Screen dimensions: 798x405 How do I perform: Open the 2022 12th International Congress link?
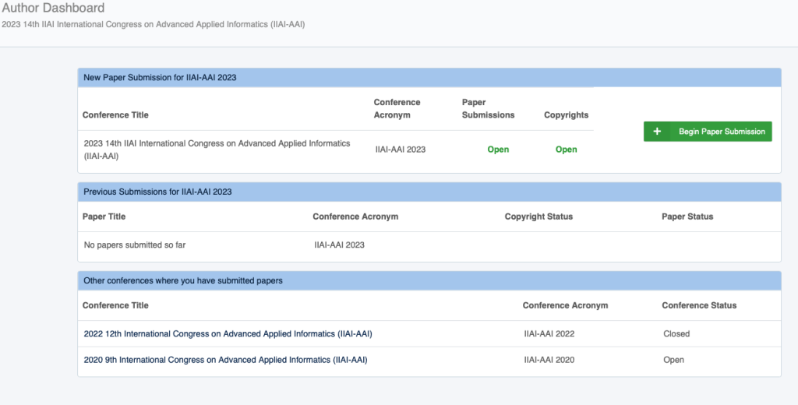[228, 333]
